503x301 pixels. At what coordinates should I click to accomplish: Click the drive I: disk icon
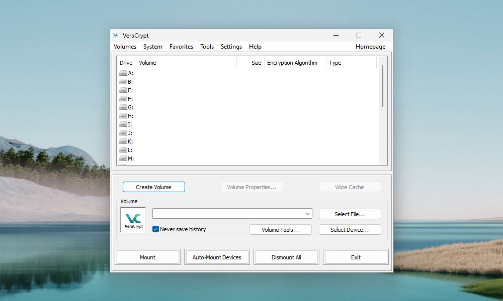(123, 124)
